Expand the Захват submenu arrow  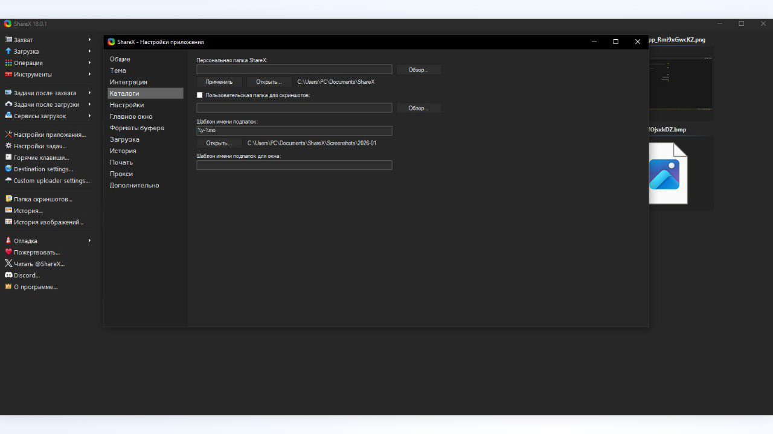(89, 40)
